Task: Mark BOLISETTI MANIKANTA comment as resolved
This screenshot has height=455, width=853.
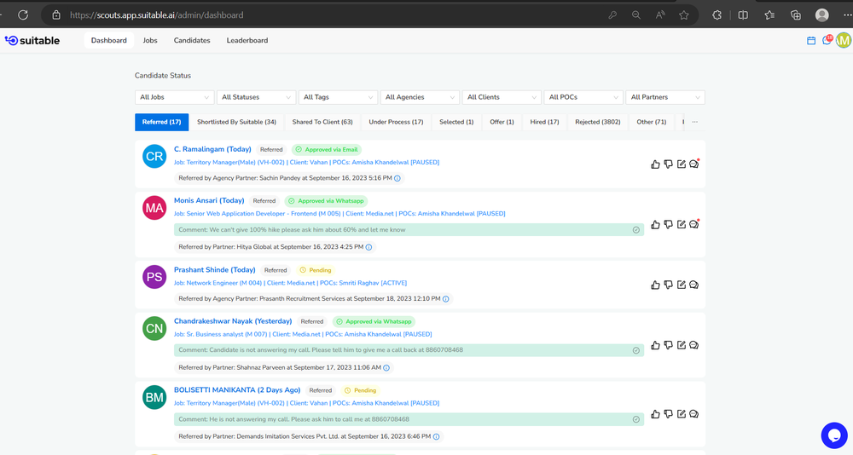Action: click(x=636, y=420)
